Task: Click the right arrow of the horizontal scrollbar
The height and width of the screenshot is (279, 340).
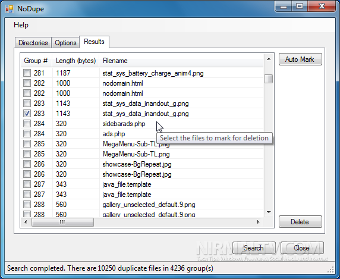Action: (258, 222)
